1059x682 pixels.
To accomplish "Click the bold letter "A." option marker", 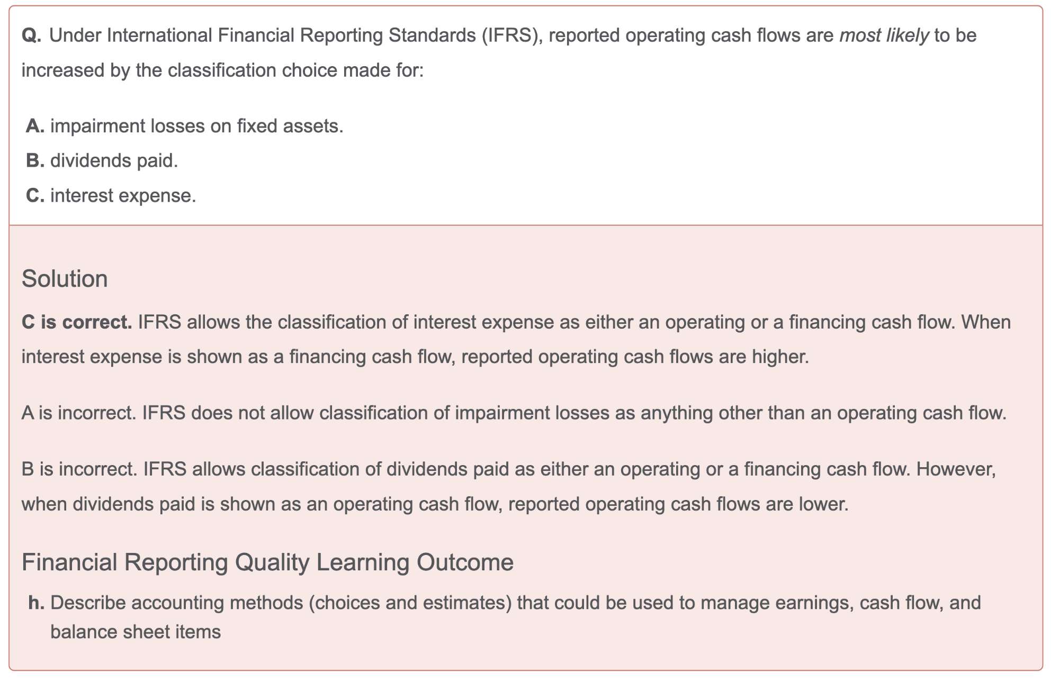I will coord(35,126).
